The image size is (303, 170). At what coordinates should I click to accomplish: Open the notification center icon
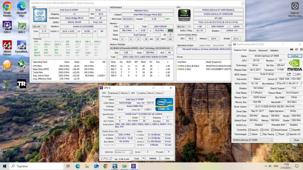pyautogui.click(x=297, y=166)
